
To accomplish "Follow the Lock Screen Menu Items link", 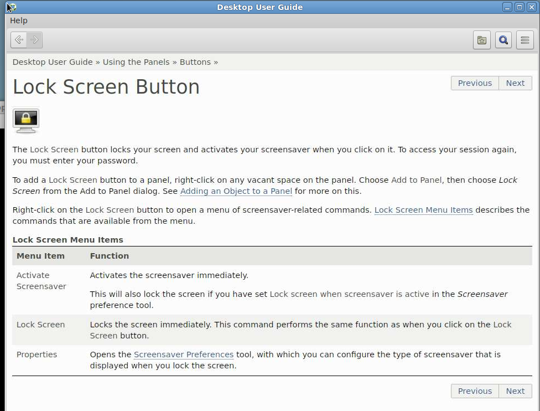I will point(423,210).
